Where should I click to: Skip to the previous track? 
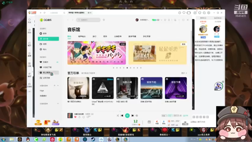[x=122, y=115]
